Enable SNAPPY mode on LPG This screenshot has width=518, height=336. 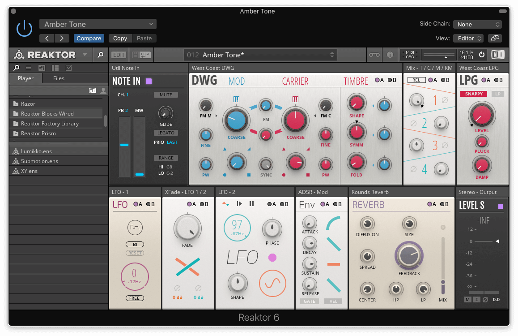click(x=474, y=94)
